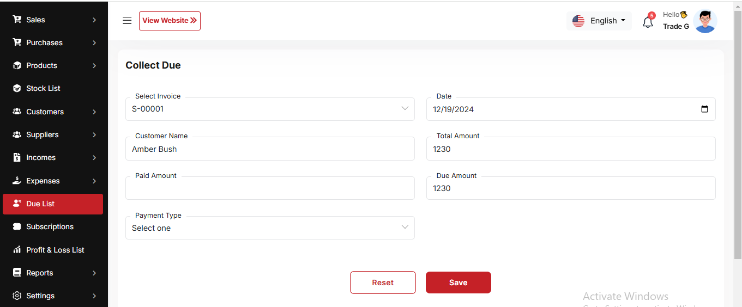Click the user profile avatar
742x307 pixels.
705,21
